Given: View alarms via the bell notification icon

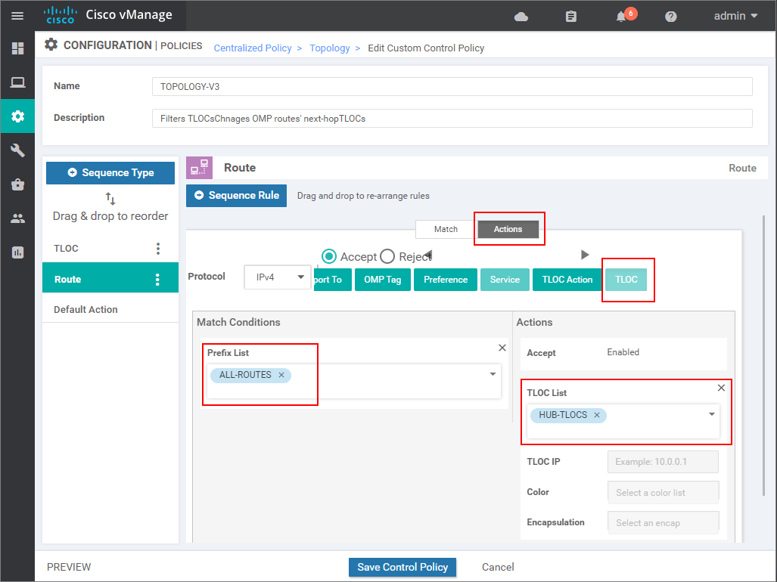Looking at the screenshot, I should [620, 15].
